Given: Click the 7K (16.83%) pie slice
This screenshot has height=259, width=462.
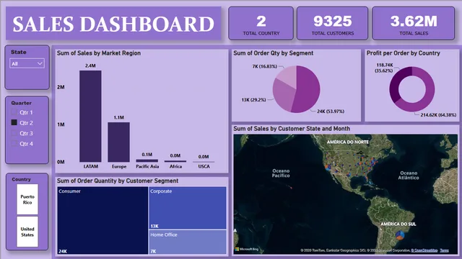Looking at the screenshot, I should pyautogui.click(x=287, y=75).
